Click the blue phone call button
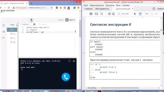 click(x=66, y=77)
